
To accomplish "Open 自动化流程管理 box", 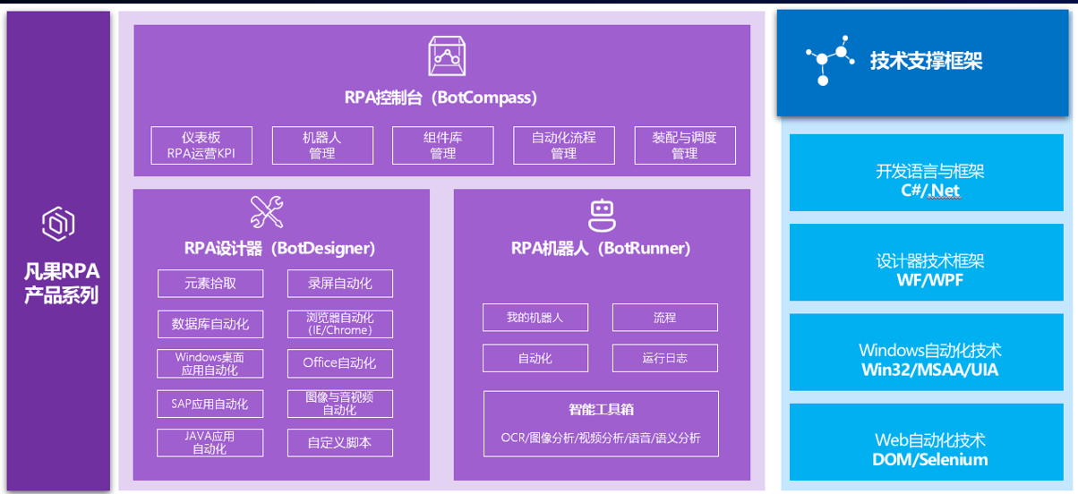I will (x=564, y=146).
